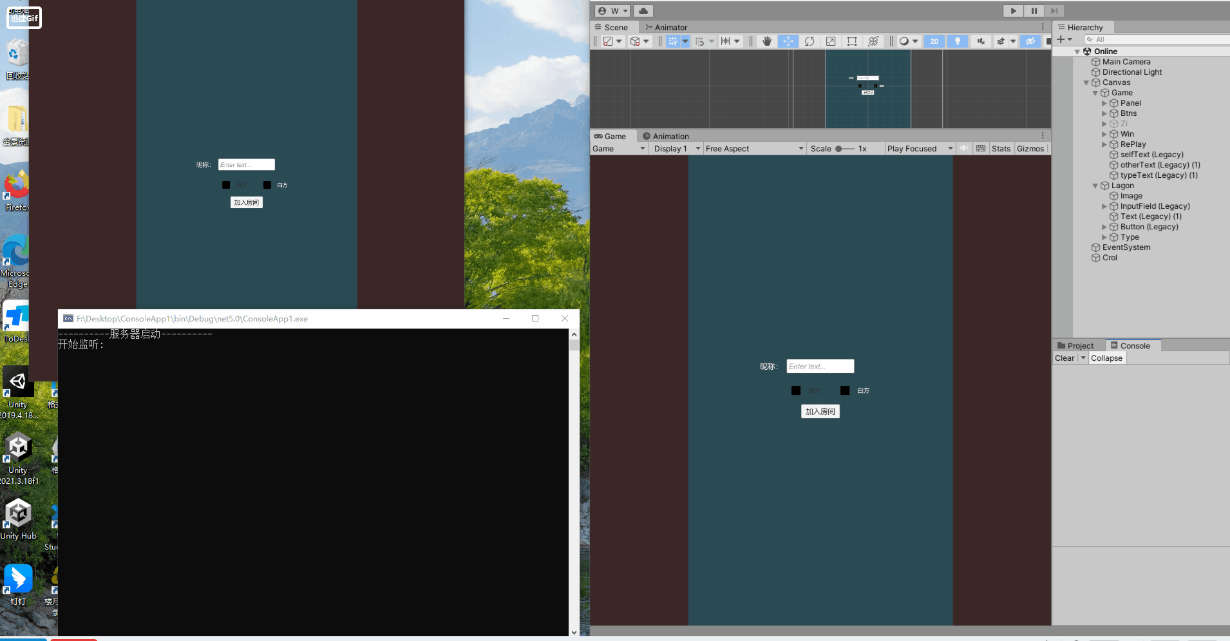The image size is (1230, 641).
Task: Check the 白方 toggle in Game view
Action: click(x=845, y=390)
